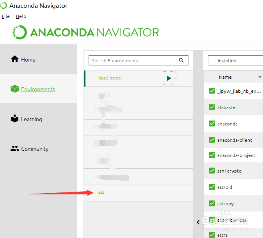Click the alabaster package name
The width and height of the screenshot is (263, 238).
[227, 108]
